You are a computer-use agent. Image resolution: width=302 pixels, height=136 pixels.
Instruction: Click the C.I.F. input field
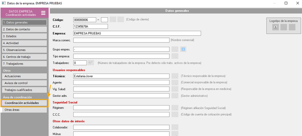click(91, 26)
